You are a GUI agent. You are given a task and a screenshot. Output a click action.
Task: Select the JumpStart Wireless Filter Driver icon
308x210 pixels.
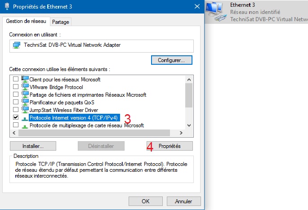tap(25, 110)
